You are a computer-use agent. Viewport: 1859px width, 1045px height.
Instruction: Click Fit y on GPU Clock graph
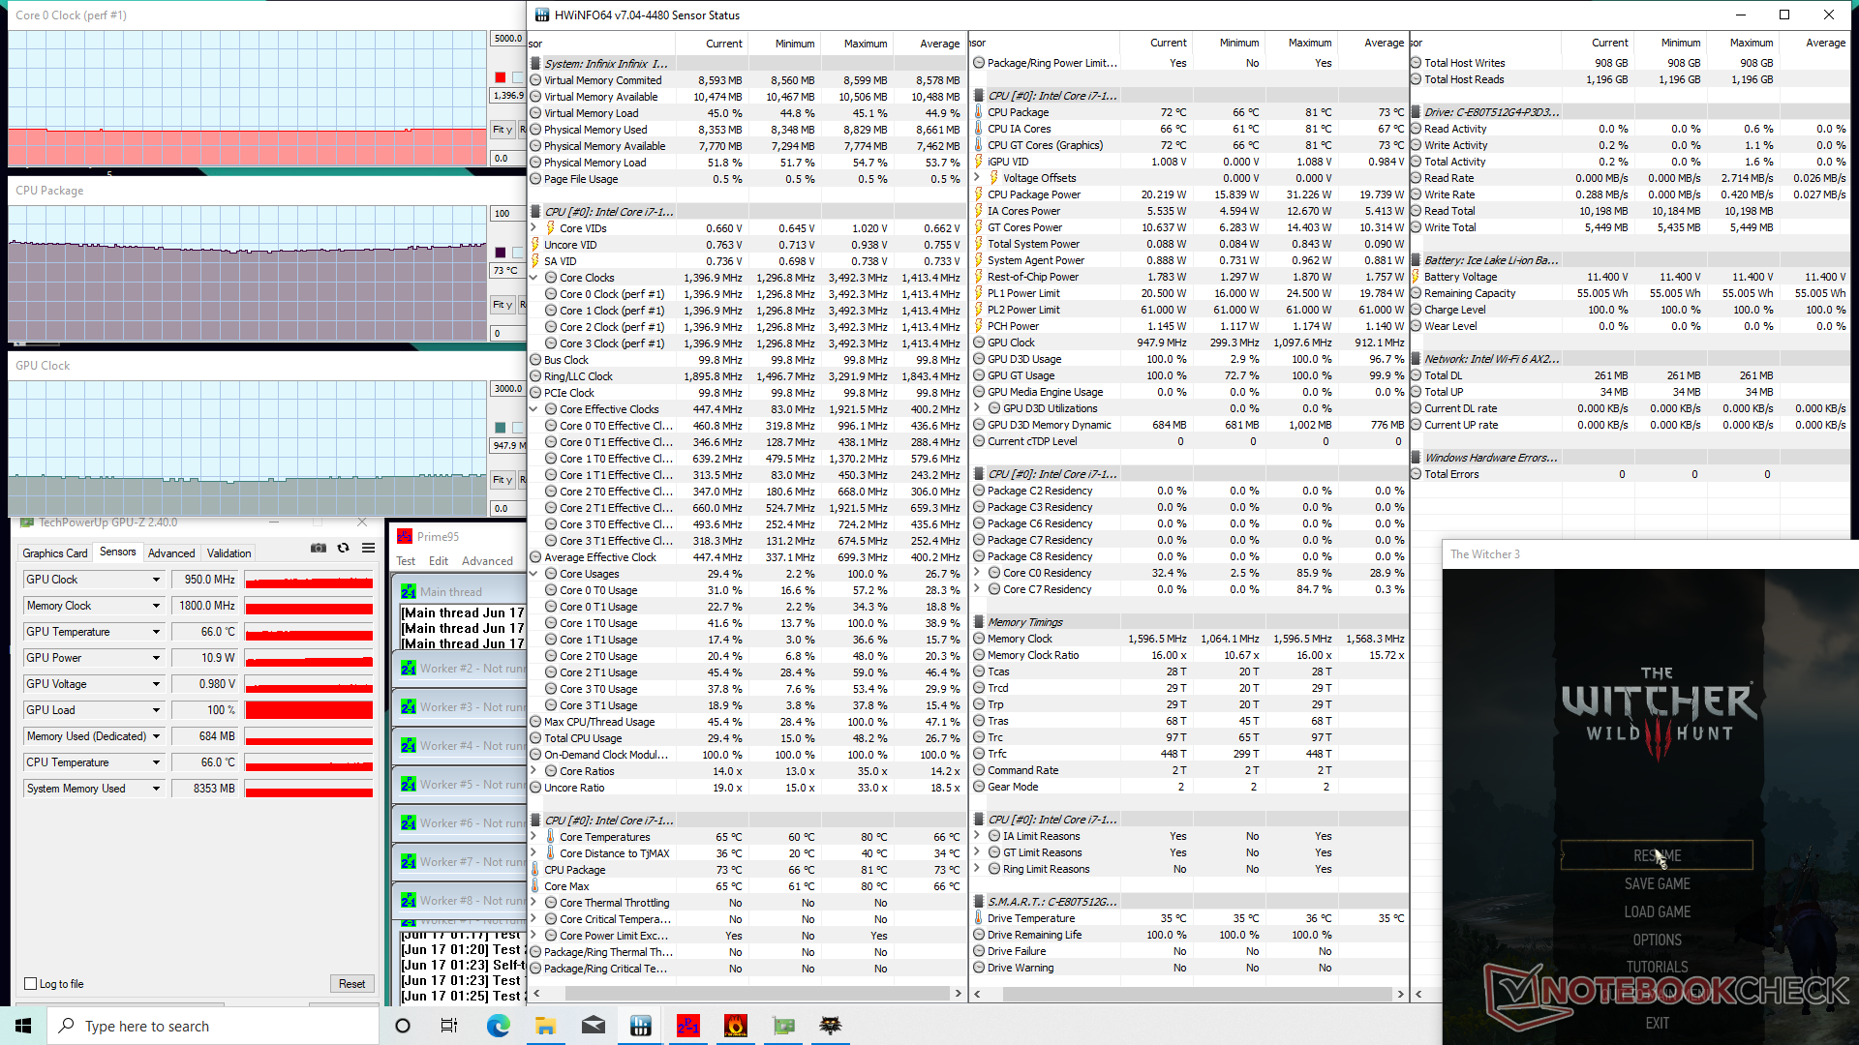pos(502,480)
